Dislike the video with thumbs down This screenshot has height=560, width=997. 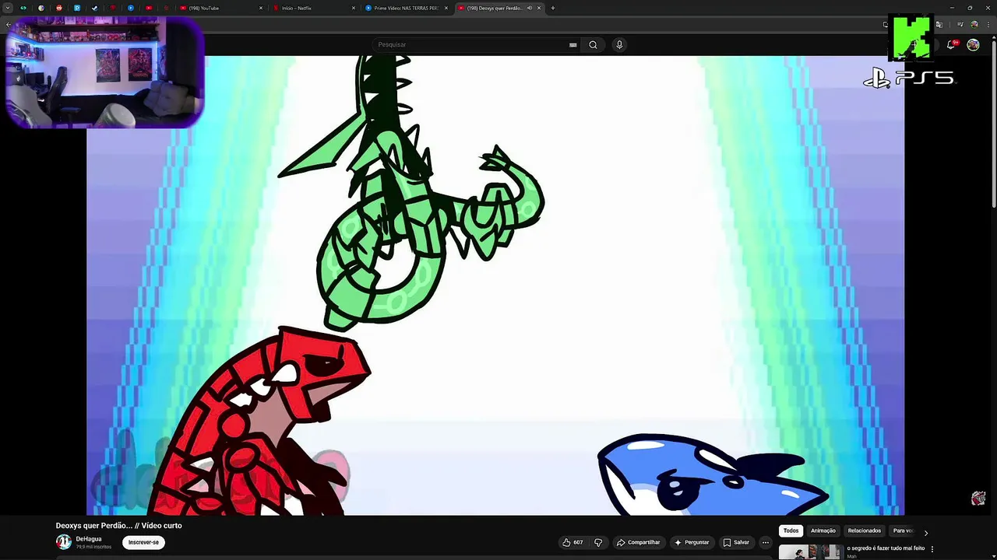click(x=598, y=542)
